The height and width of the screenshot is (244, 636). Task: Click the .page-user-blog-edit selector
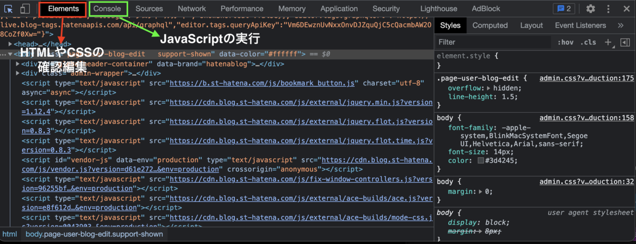479,78
